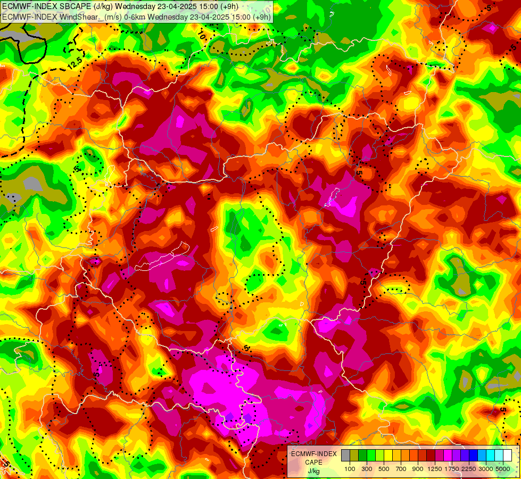Click the legend value 100
The image size is (521, 479).
350,469
